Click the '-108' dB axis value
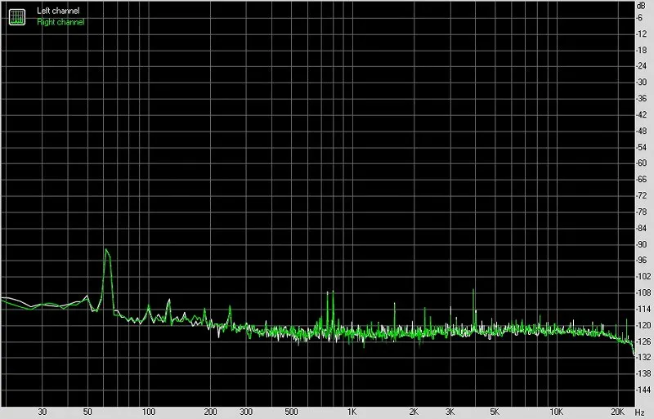Image resolution: width=654 pixels, height=419 pixels. tap(643, 293)
